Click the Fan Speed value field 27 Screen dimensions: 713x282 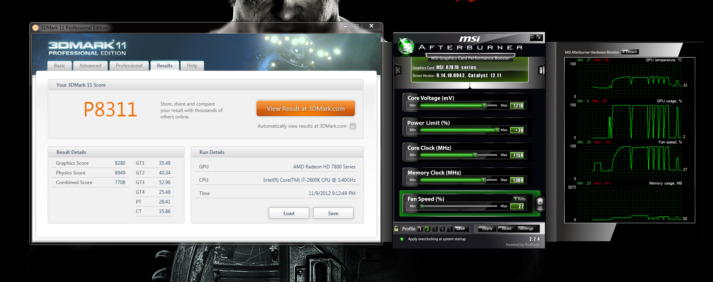pyautogui.click(x=518, y=206)
